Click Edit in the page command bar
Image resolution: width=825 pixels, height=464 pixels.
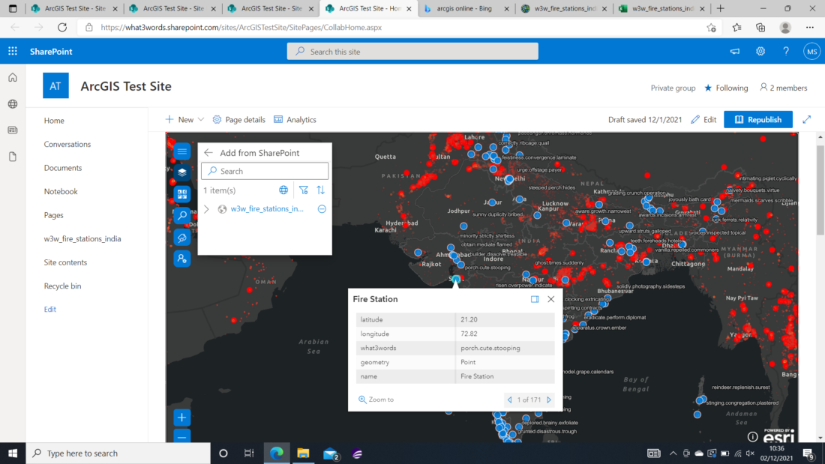(x=703, y=120)
